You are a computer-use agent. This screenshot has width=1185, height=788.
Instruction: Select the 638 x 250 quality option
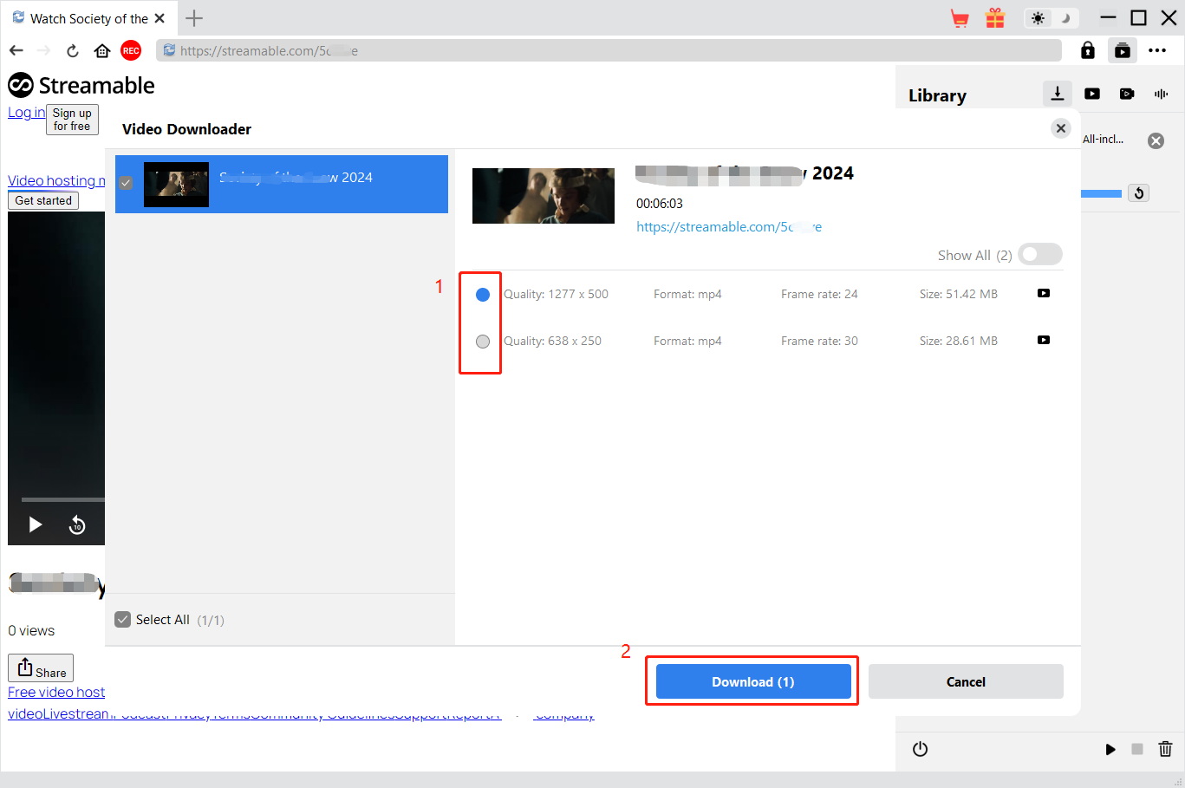[x=483, y=342]
